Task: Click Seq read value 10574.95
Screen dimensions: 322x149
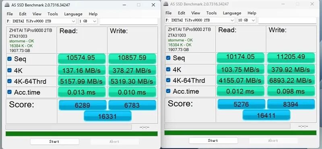Action: pyautogui.click(x=82, y=59)
